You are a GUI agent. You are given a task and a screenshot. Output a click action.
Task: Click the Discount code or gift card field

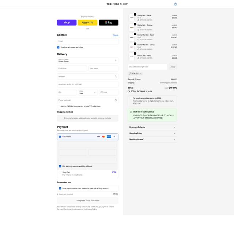click(147, 67)
